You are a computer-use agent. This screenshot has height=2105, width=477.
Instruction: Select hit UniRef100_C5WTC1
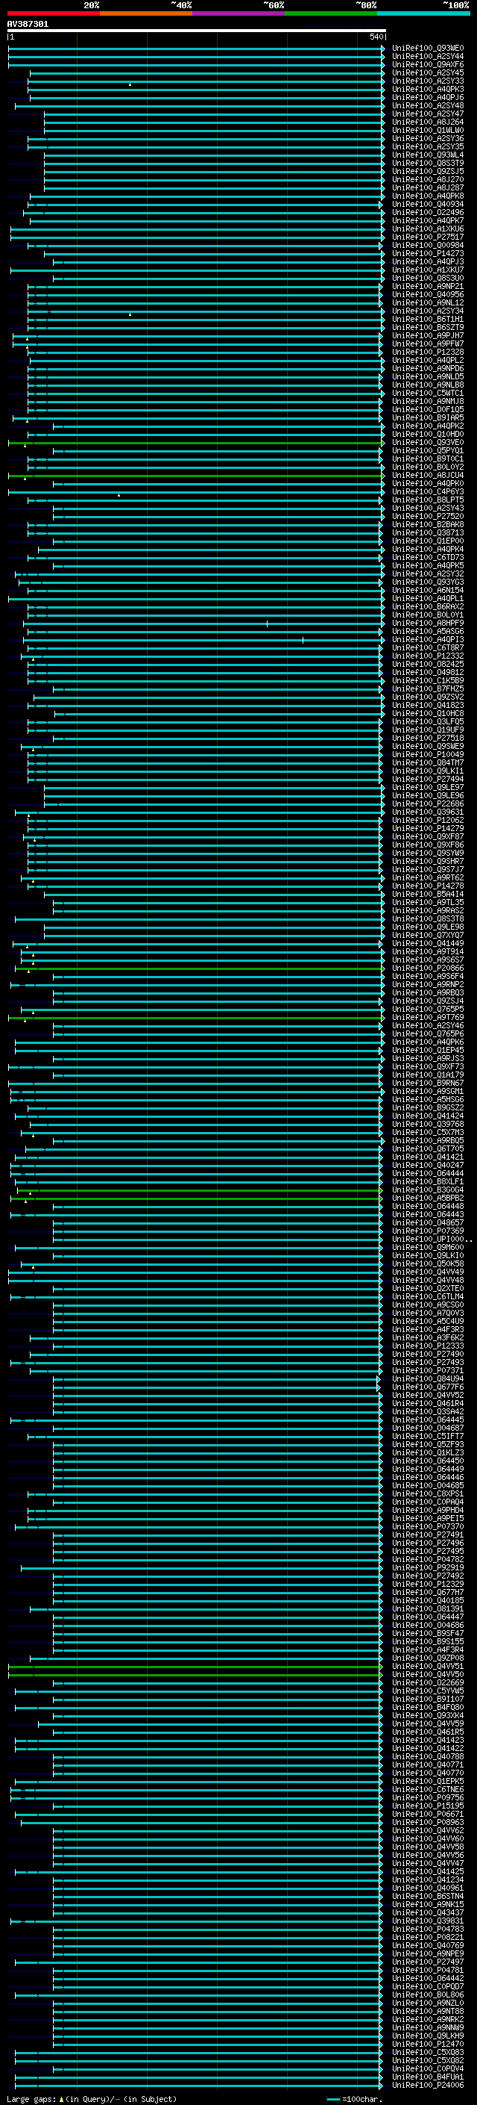tap(428, 393)
